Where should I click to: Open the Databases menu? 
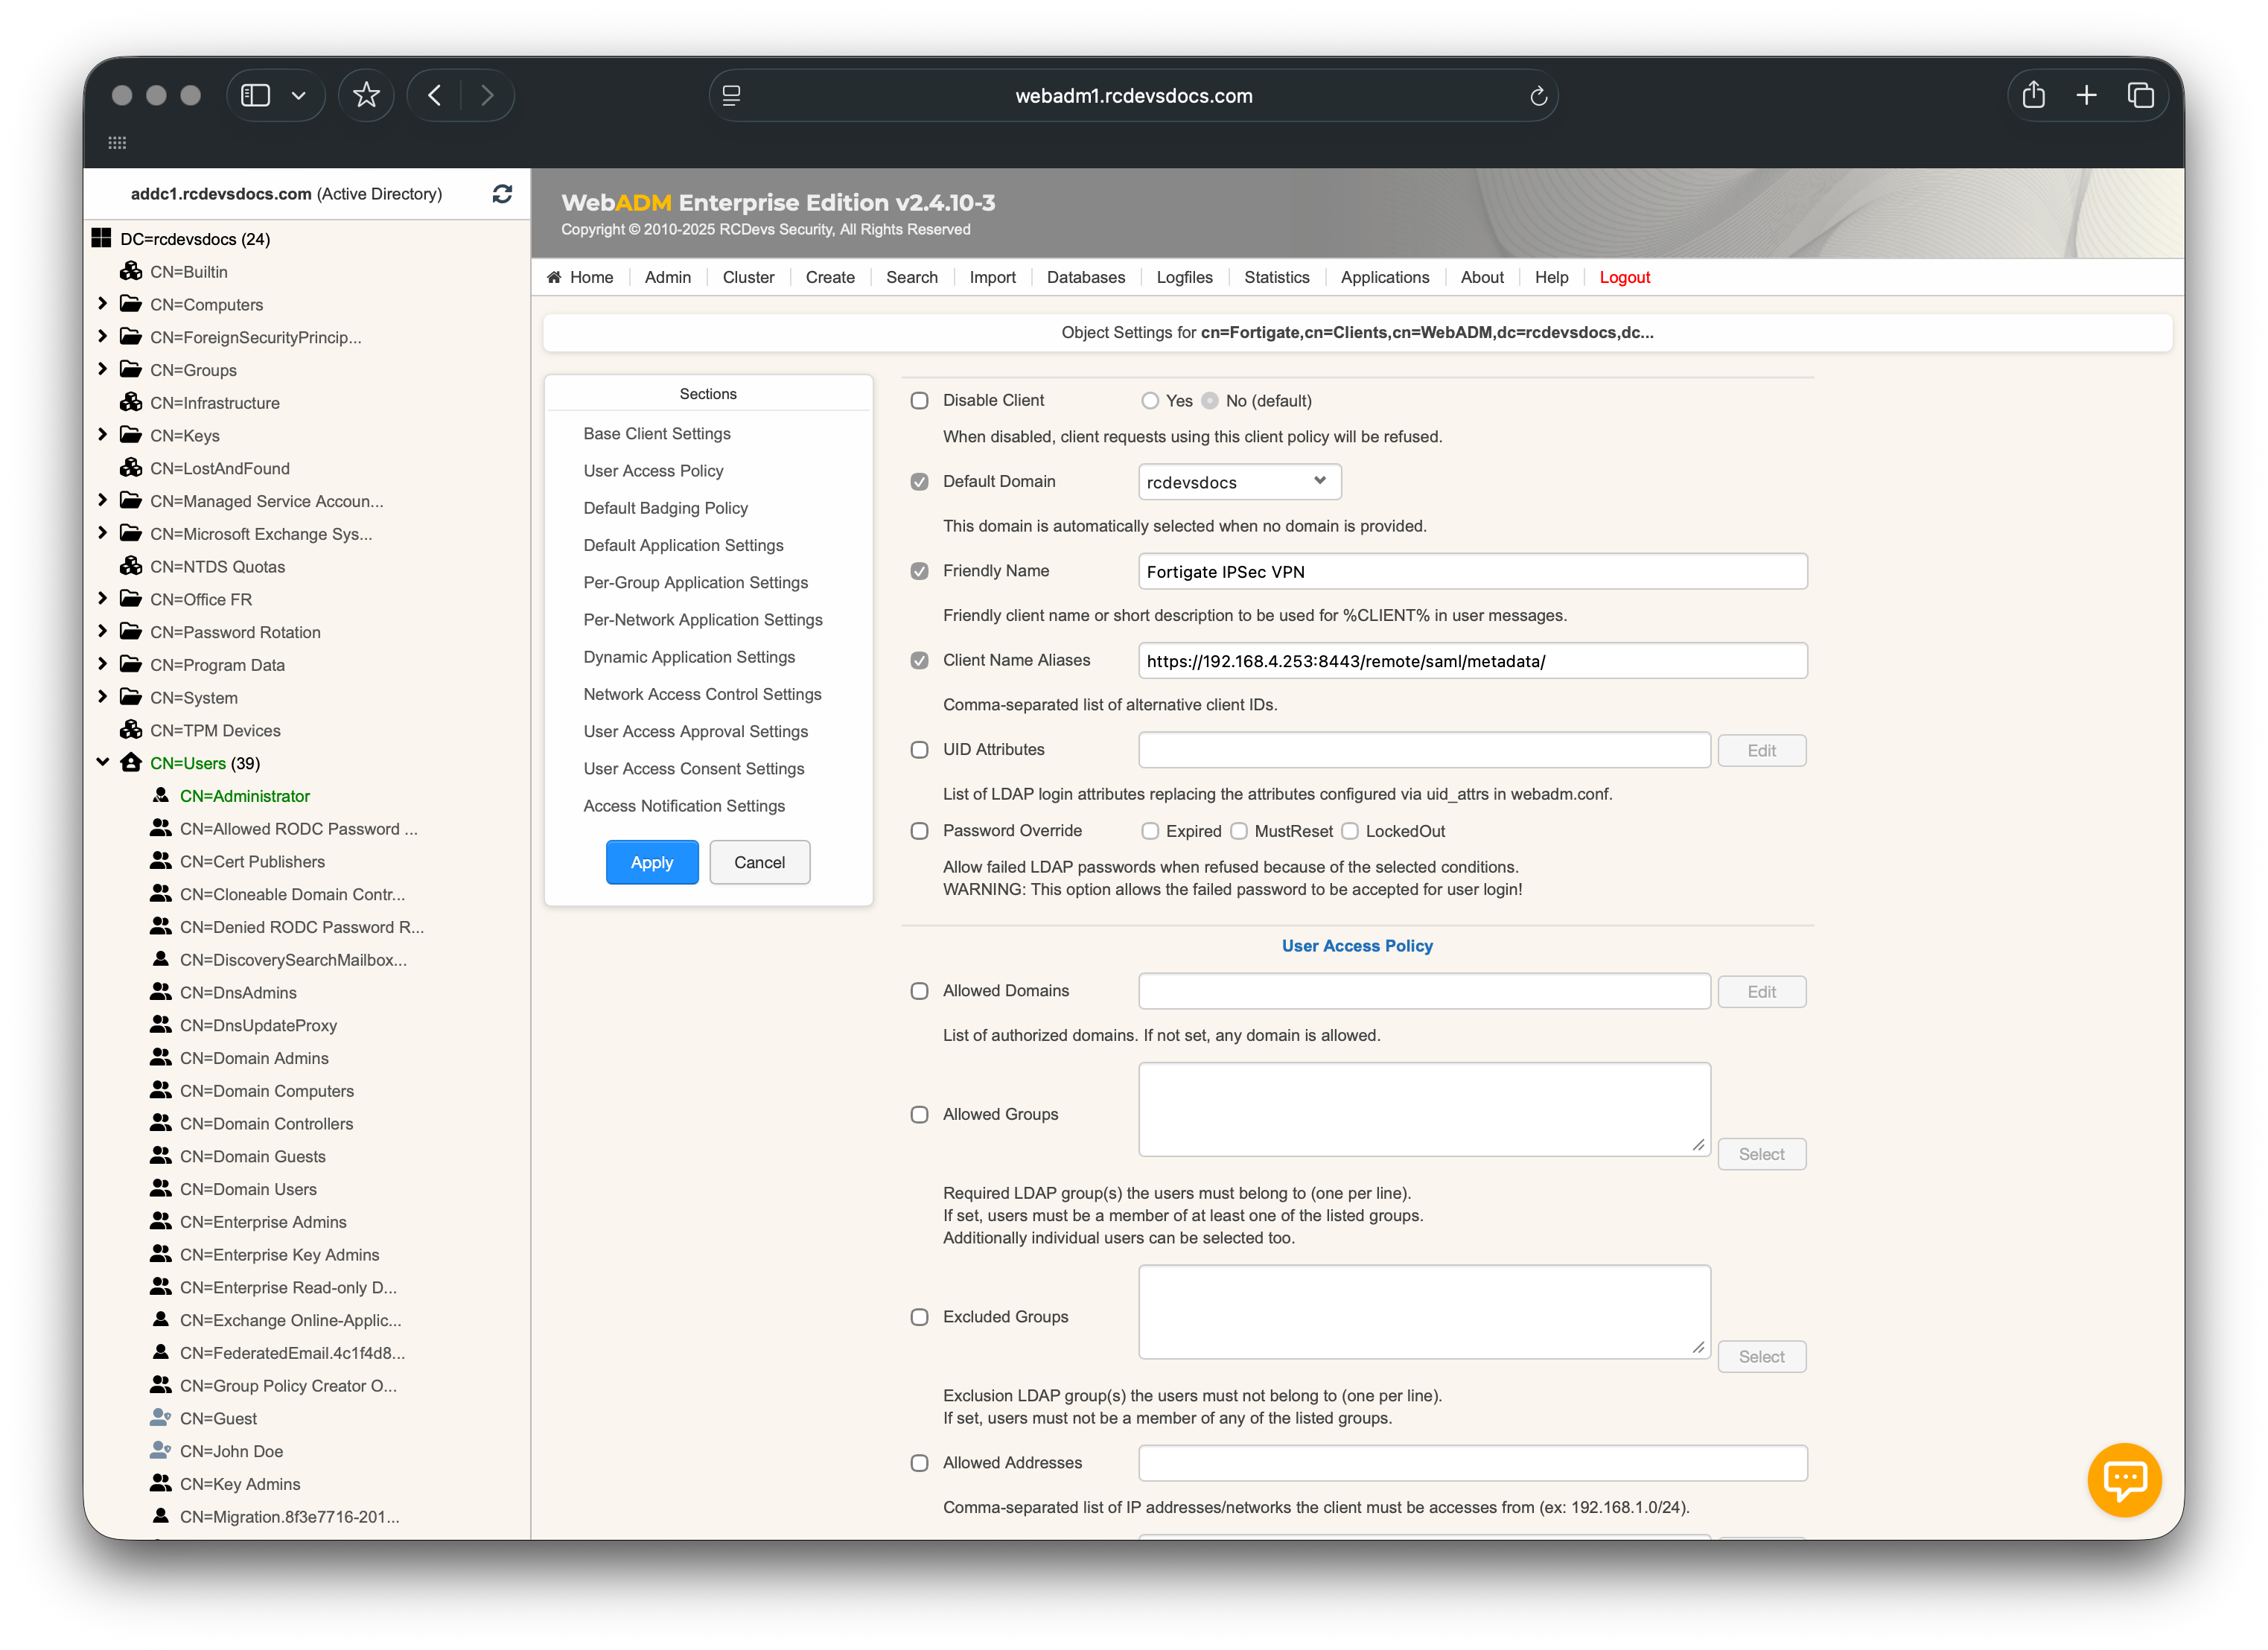1085,277
